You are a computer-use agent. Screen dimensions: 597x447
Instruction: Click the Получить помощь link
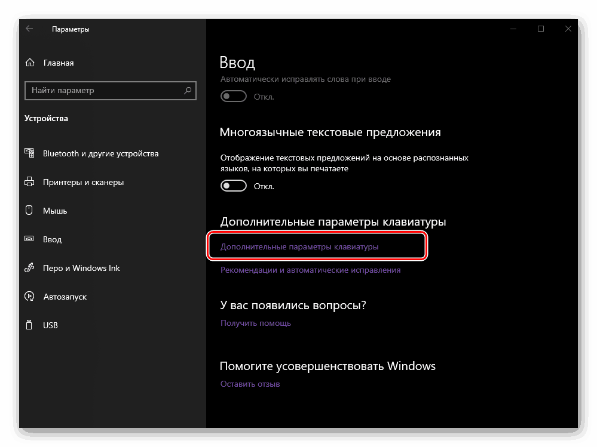point(256,323)
